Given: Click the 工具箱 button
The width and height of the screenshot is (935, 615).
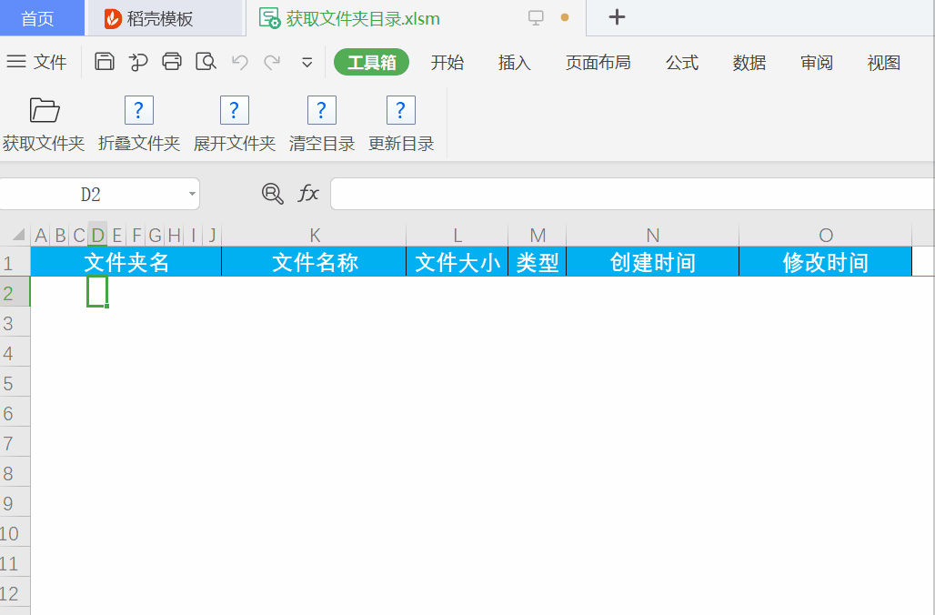Looking at the screenshot, I should click(371, 63).
